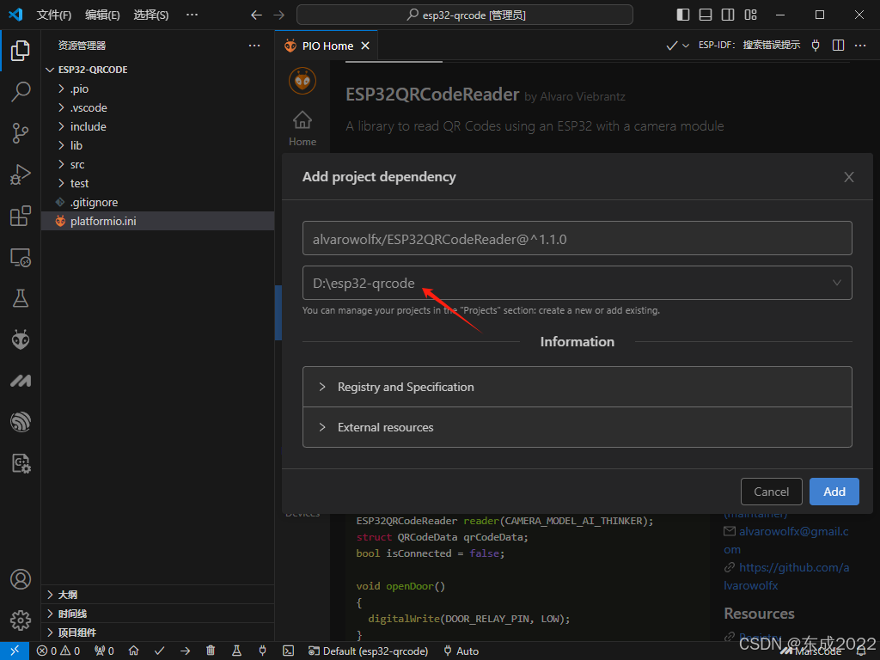The height and width of the screenshot is (660, 880).
Task: Open the PlatformIO terminal icon in status bar
Action: pyautogui.click(x=288, y=651)
